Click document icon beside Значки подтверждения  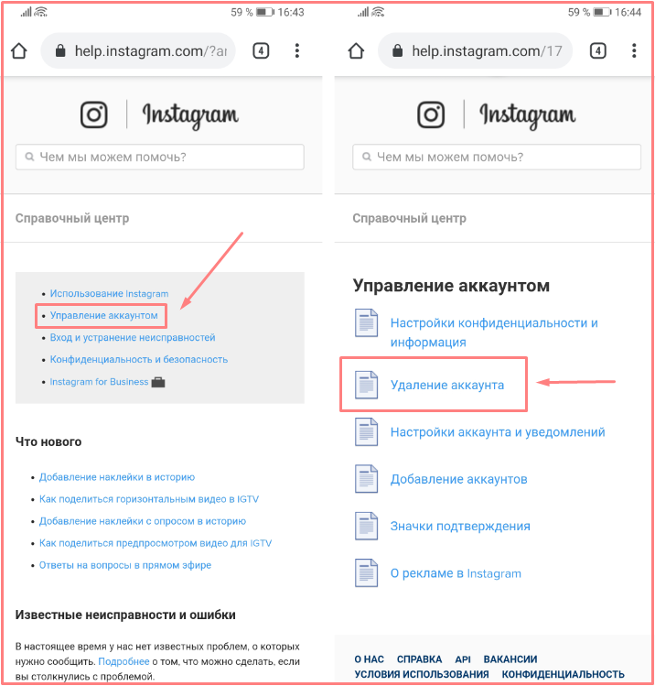[x=366, y=526]
